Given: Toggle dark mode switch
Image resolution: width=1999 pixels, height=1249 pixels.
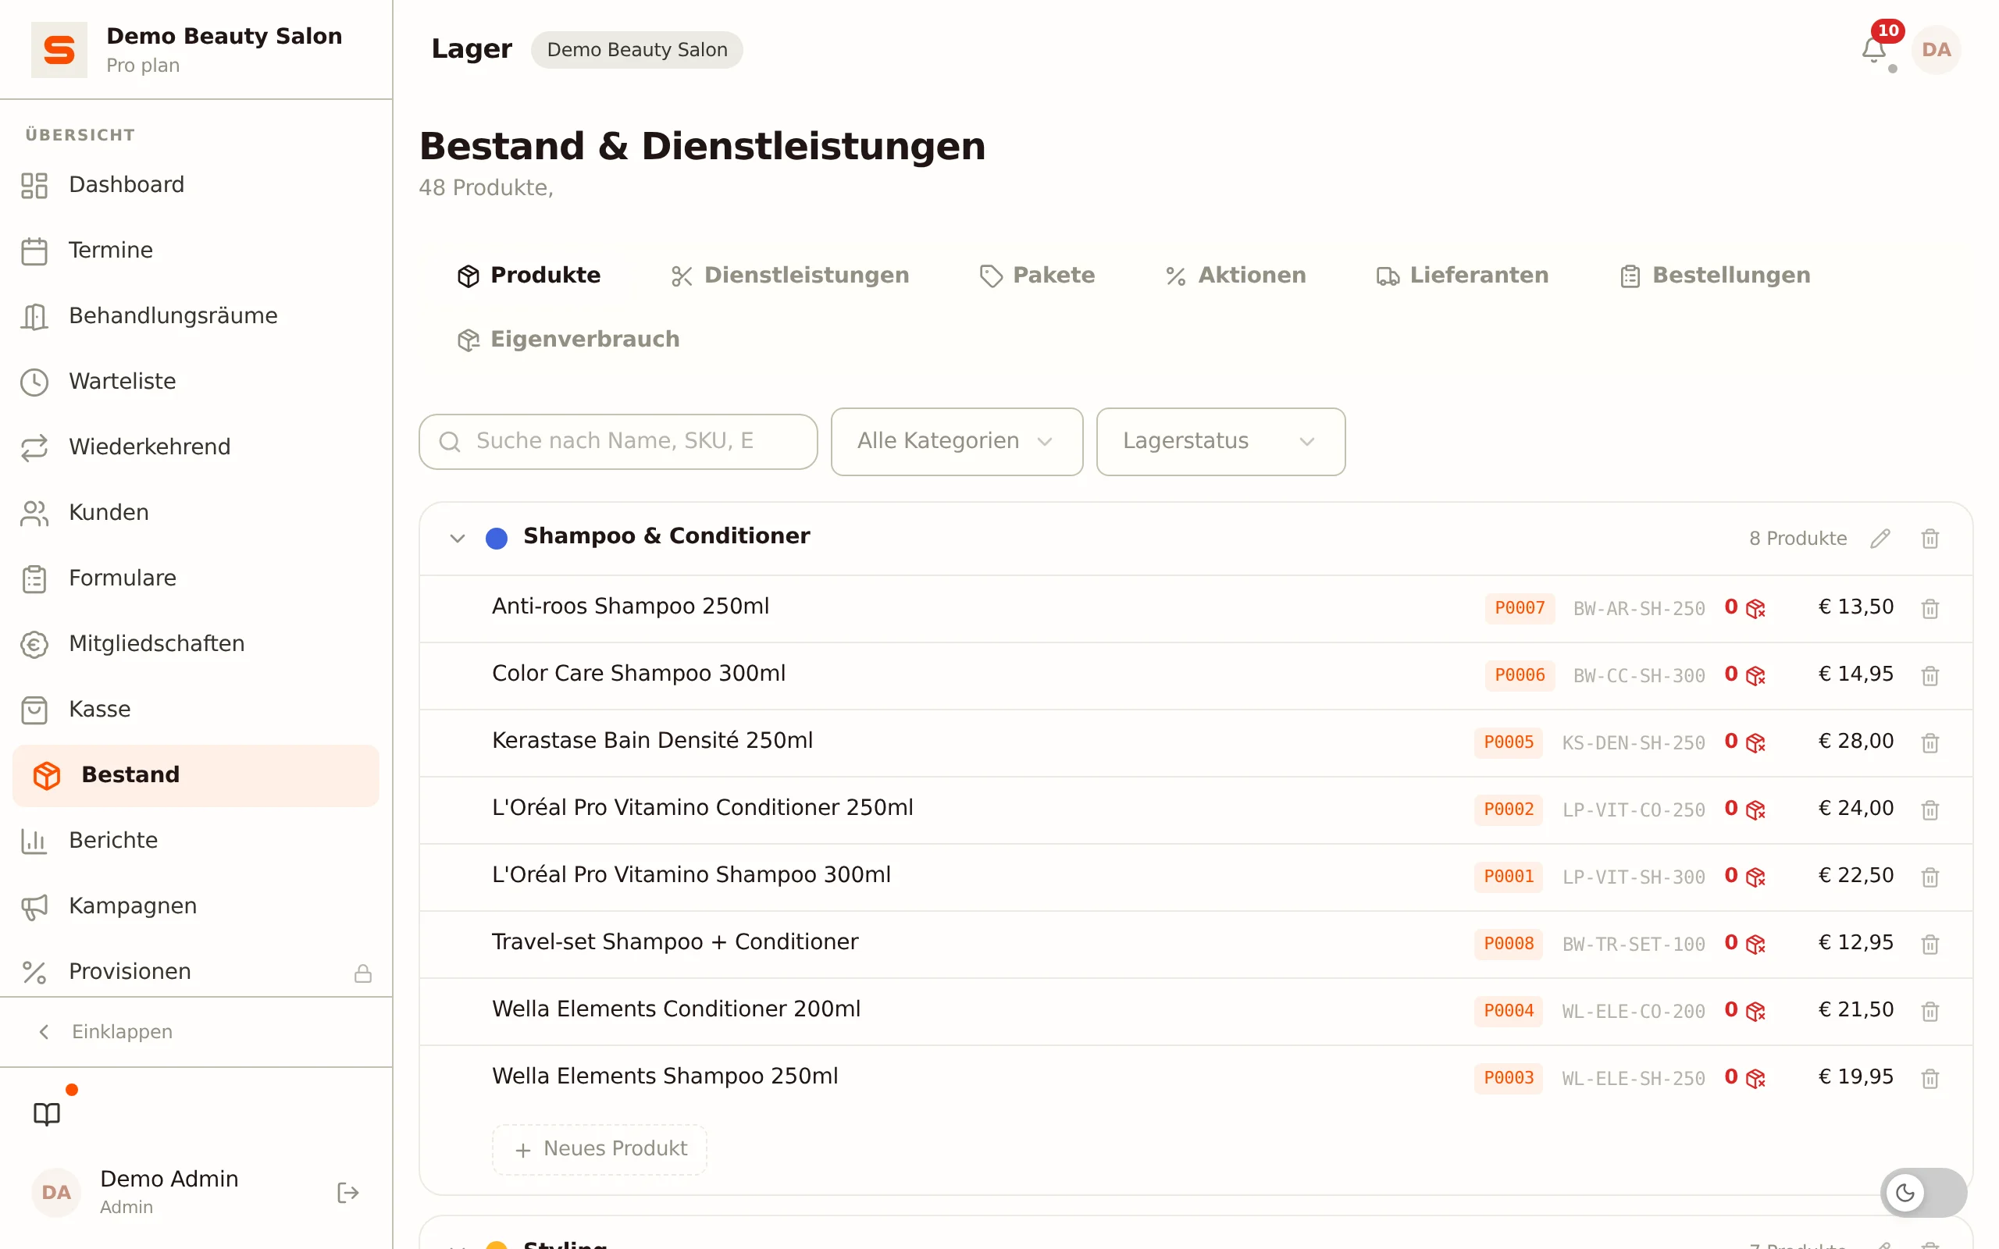Looking at the screenshot, I should (x=1923, y=1192).
